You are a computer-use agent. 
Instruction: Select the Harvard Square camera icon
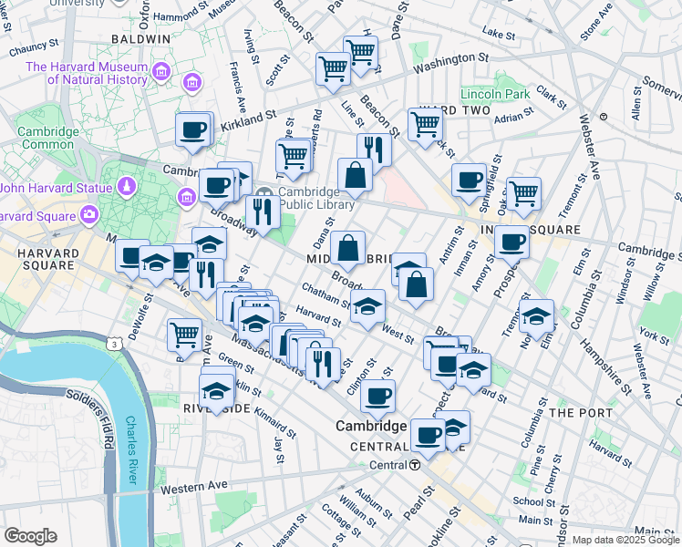tap(89, 215)
